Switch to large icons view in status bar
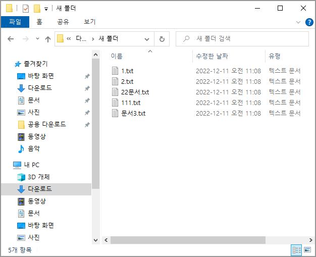This screenshot has width=316, height=257. pyautogui.click(x=307, y=250)
